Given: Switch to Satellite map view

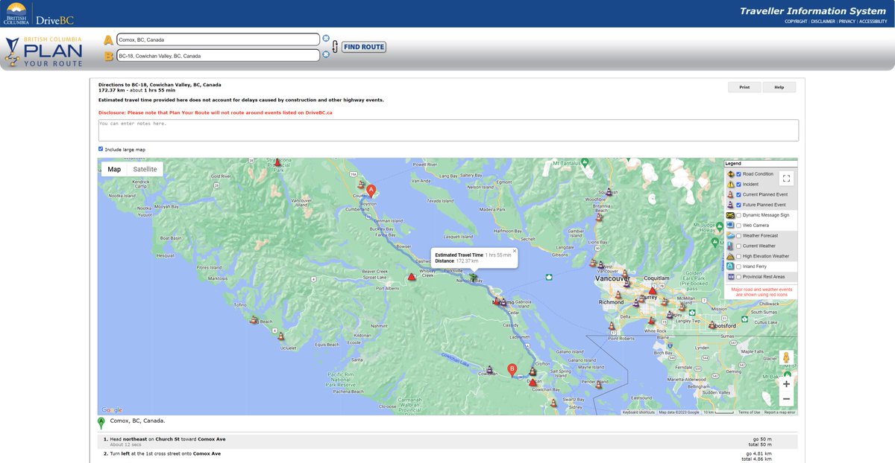Looking at the screenshot, I should (145, 169).
